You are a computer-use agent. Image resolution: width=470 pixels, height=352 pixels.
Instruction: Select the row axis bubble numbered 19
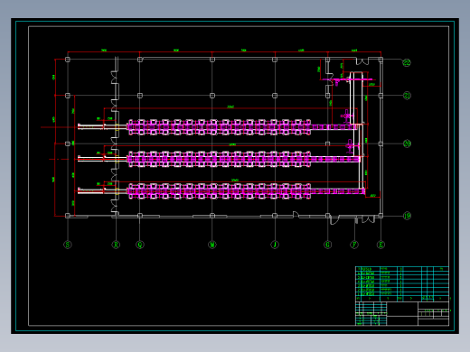(x=407, y=216)
